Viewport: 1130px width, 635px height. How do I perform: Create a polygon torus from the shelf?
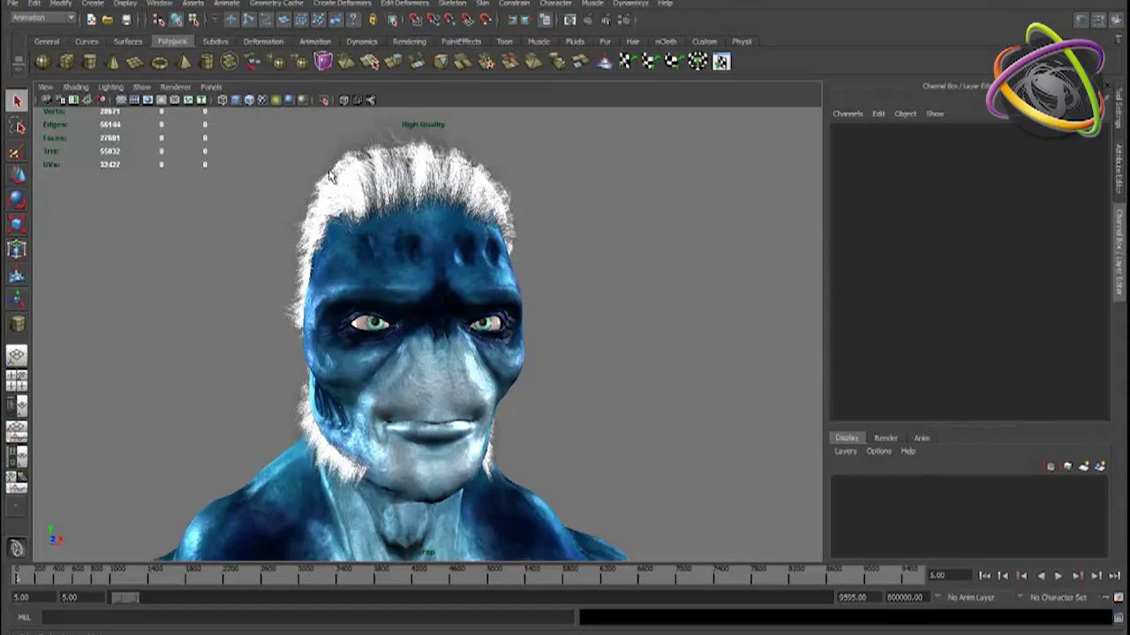click(x=160, y=62)
